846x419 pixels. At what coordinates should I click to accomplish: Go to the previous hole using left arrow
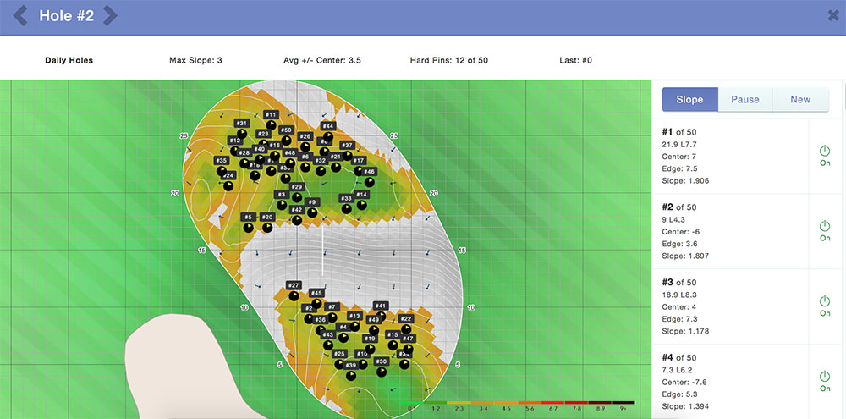pyautogui.click(x=21, y=16)
